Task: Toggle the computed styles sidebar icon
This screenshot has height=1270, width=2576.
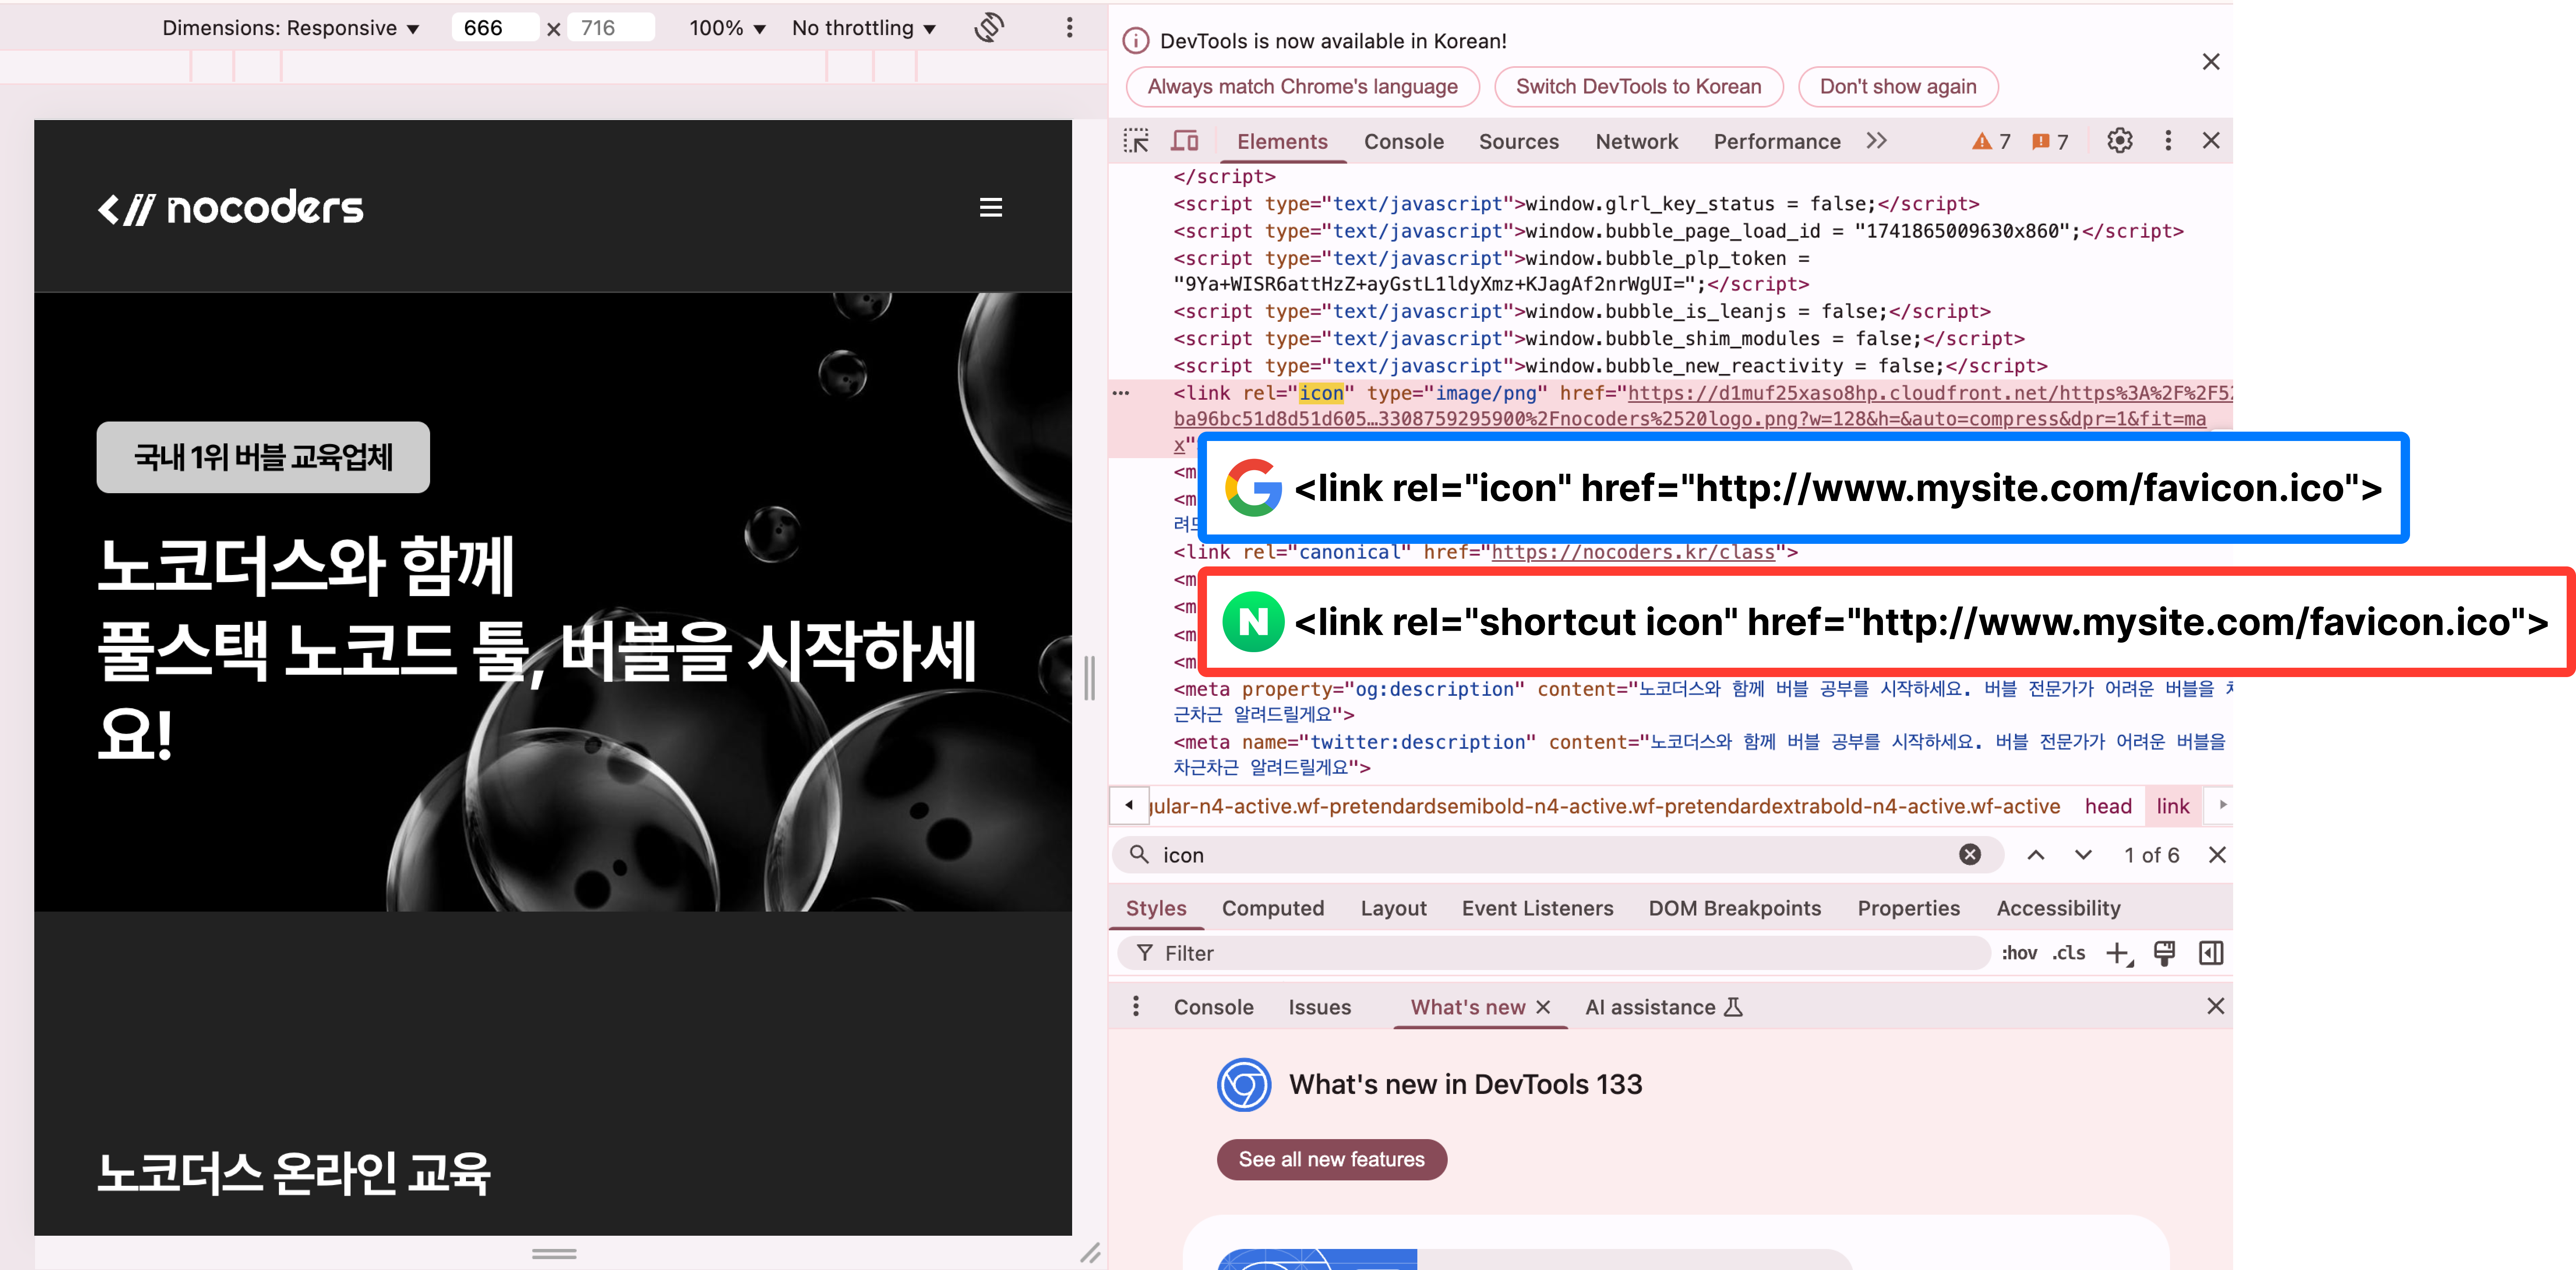Action: pos(2211,953)
